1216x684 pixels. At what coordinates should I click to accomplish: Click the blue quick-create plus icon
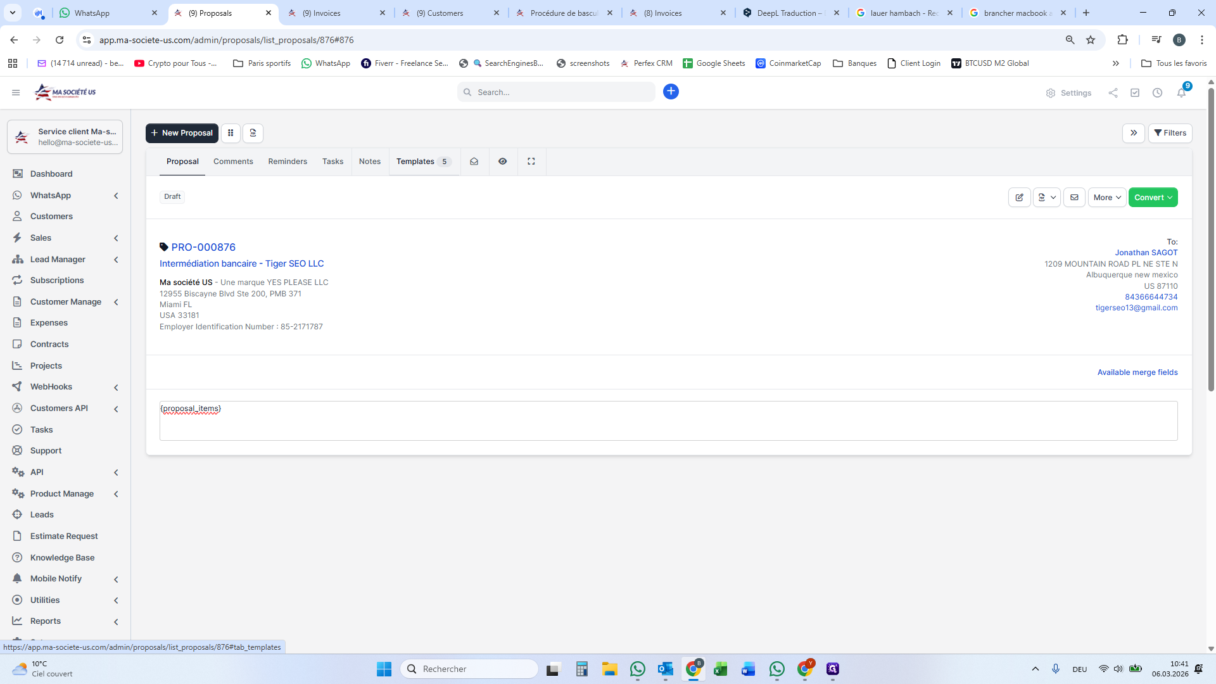[671, 92]
